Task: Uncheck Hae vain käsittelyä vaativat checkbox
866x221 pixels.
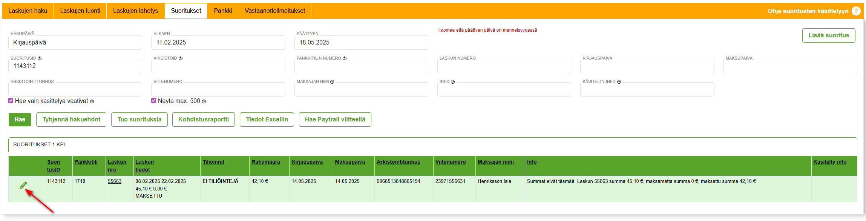Action: point(11,101)
